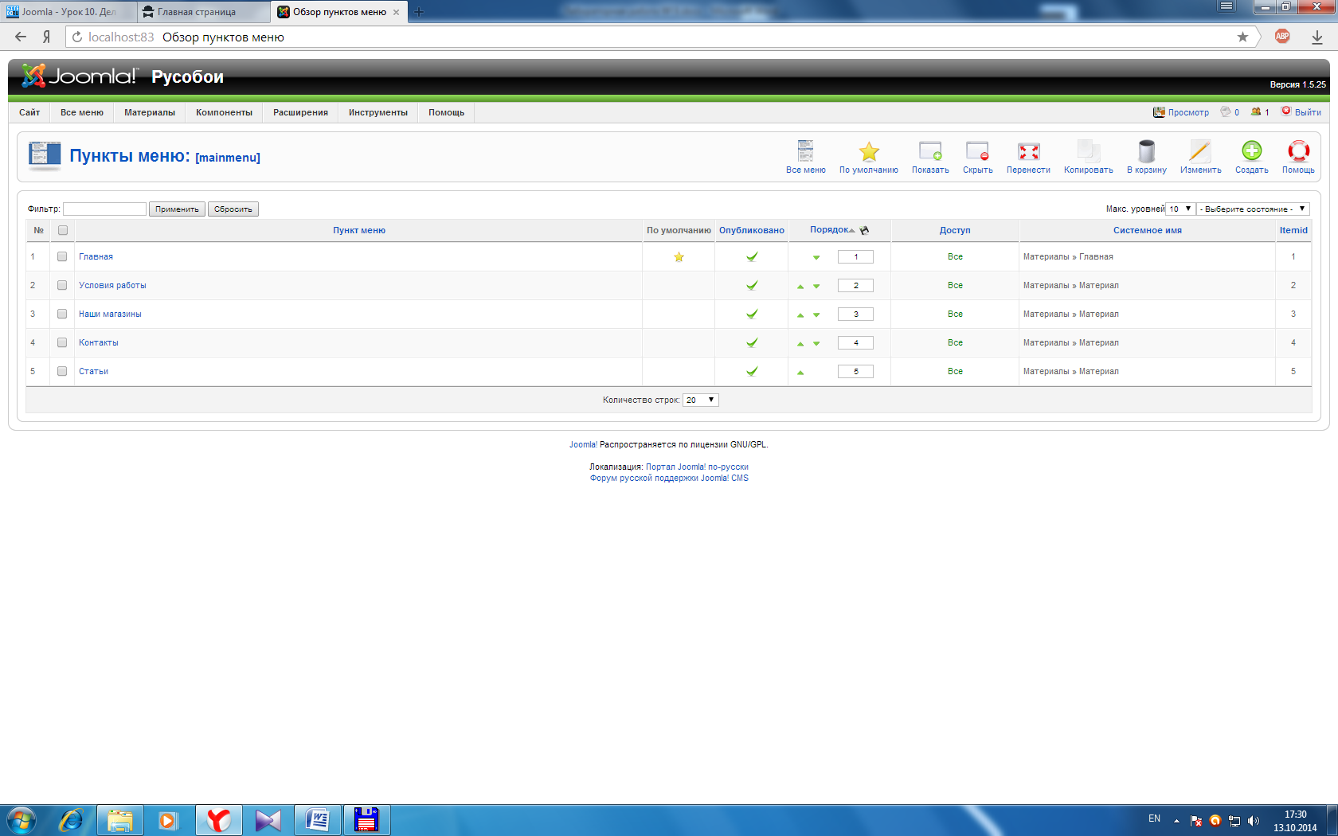Toggle published checkmark for Статьи
The image size is (1338, 836).
coord(751,371)
